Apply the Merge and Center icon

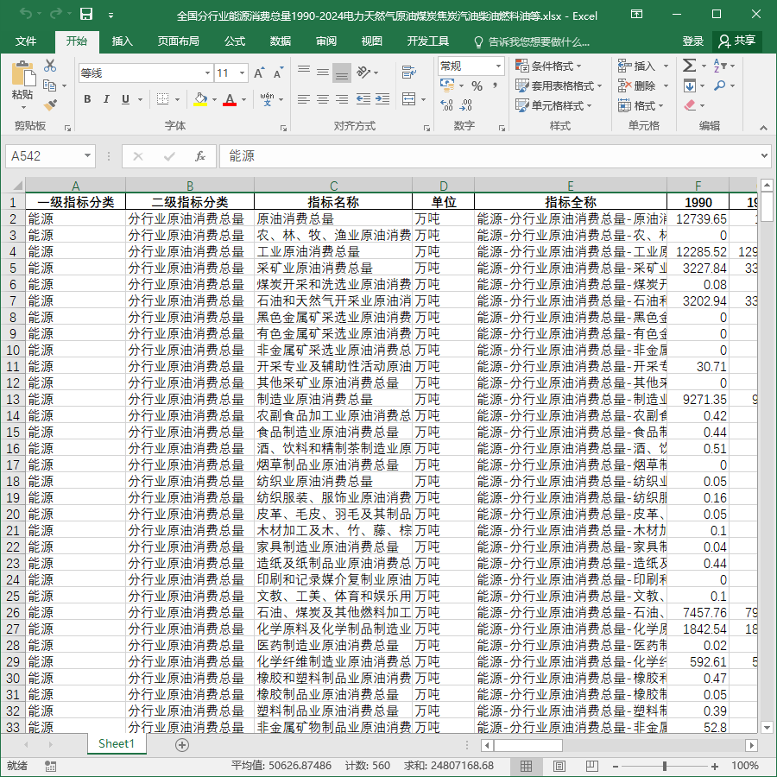pos(409,99)
